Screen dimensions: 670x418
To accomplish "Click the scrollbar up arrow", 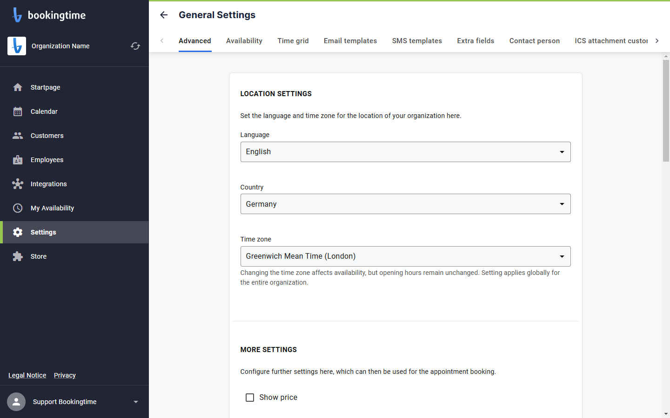I will 666,56.
